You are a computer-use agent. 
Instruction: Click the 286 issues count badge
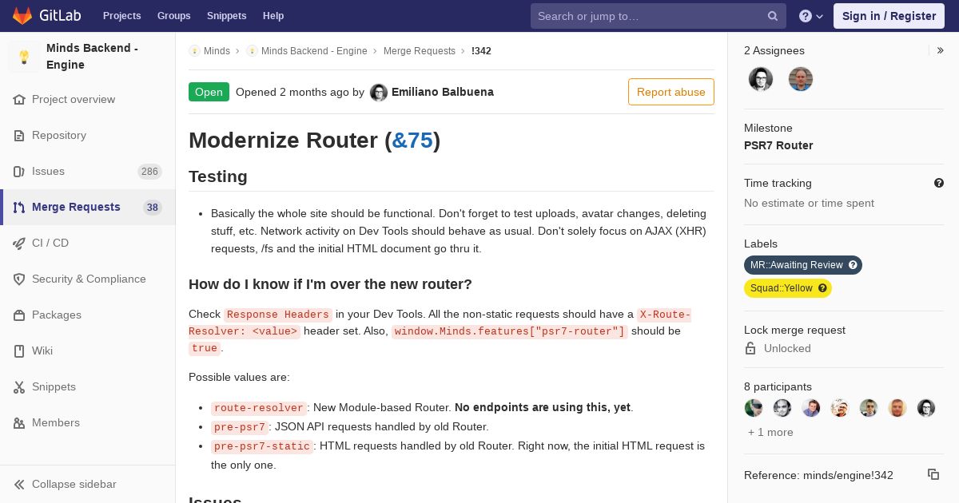[149, 172]
